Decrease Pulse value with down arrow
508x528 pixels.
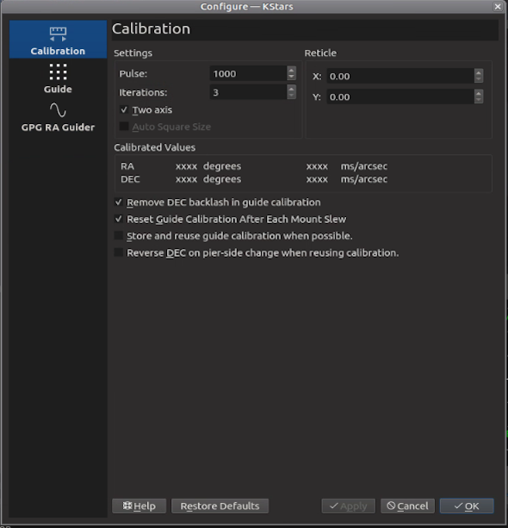coord(292,77)
